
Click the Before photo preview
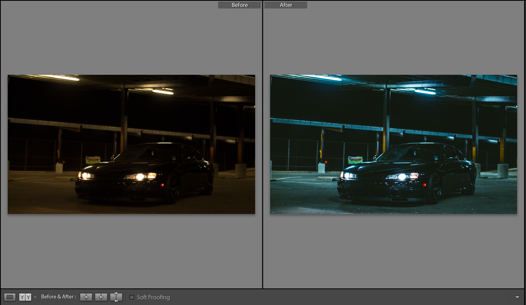click(131, 144)
